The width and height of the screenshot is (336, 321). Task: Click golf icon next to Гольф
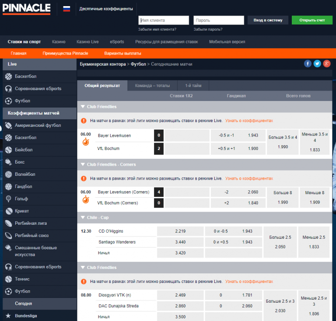pos(9,199)
